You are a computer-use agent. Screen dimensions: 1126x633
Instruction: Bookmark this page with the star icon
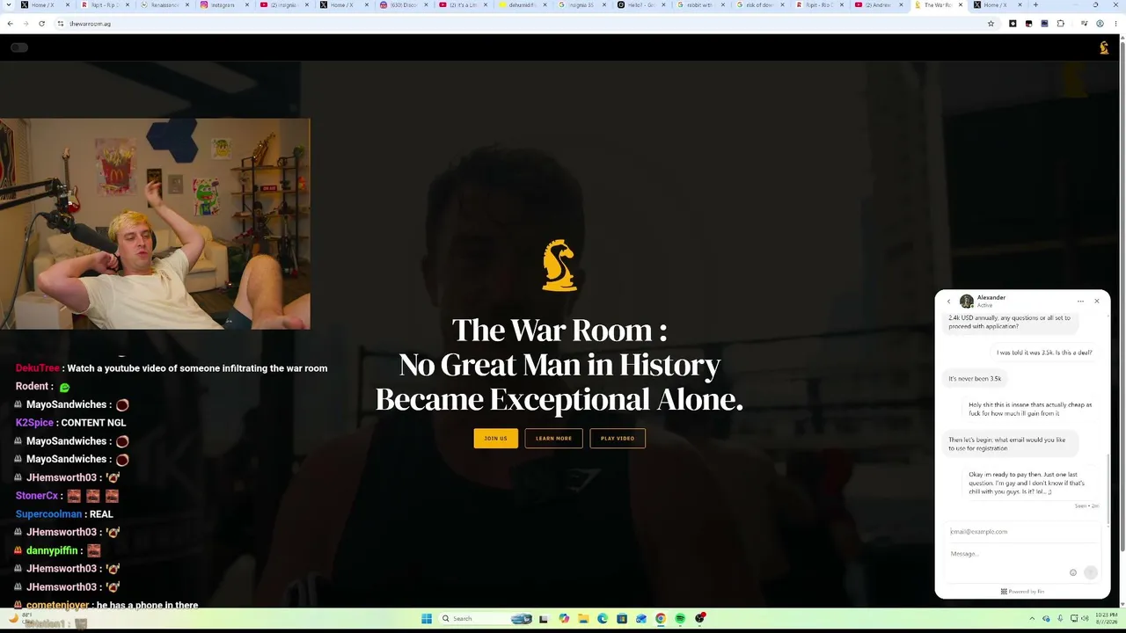pyautogui.click(x=991, y=24)
